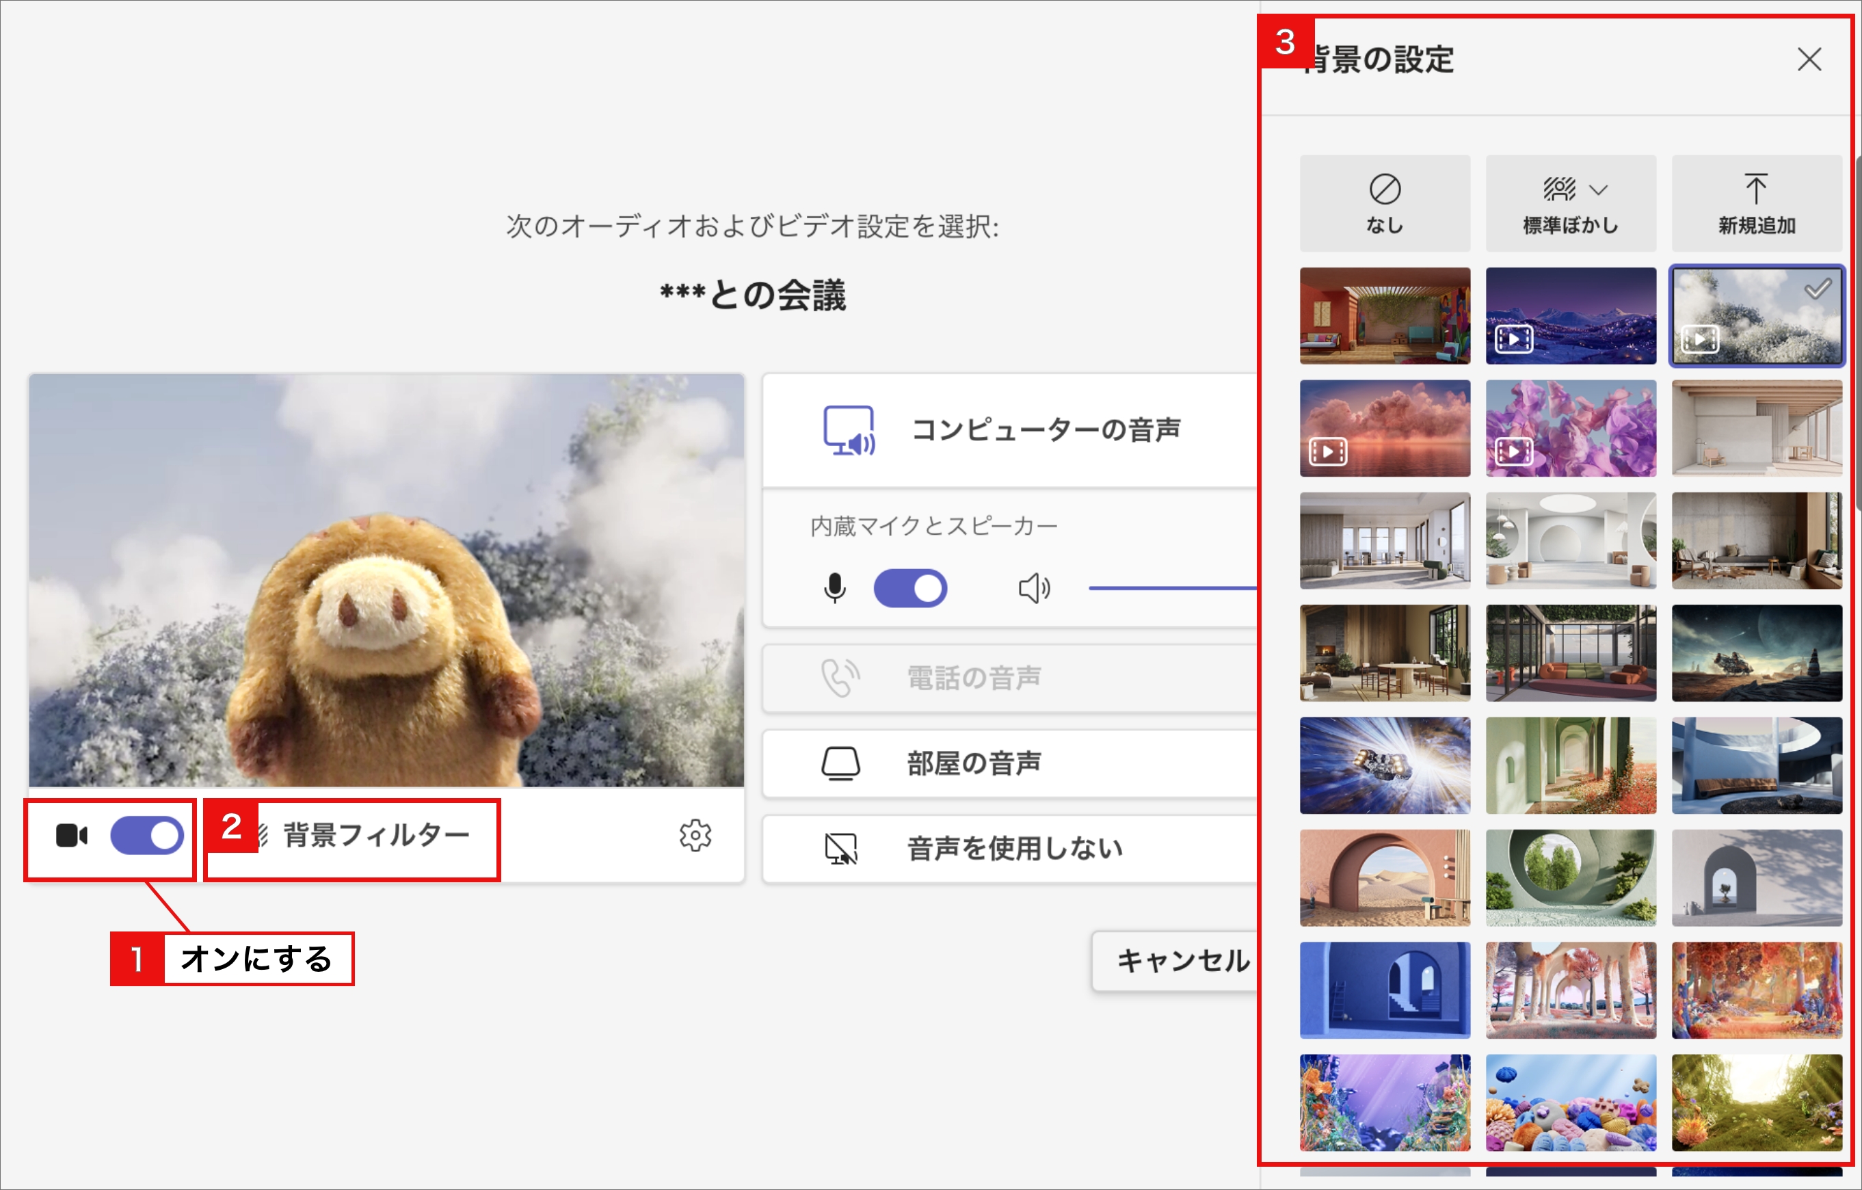
Task: Click the checkmark on selected background
Action: point(1817,289)
